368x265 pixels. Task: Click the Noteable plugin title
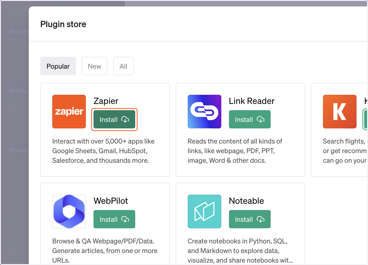247,201
